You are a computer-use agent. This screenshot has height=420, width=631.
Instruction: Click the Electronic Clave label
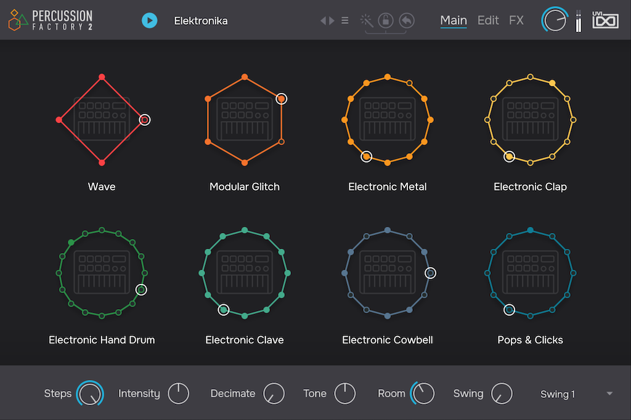(245, 340)
